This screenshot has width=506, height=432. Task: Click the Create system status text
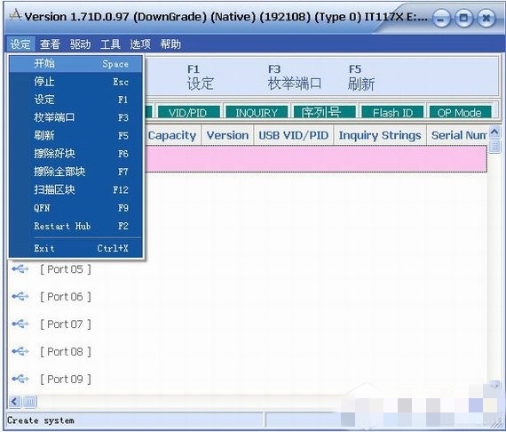pos(41,420)
